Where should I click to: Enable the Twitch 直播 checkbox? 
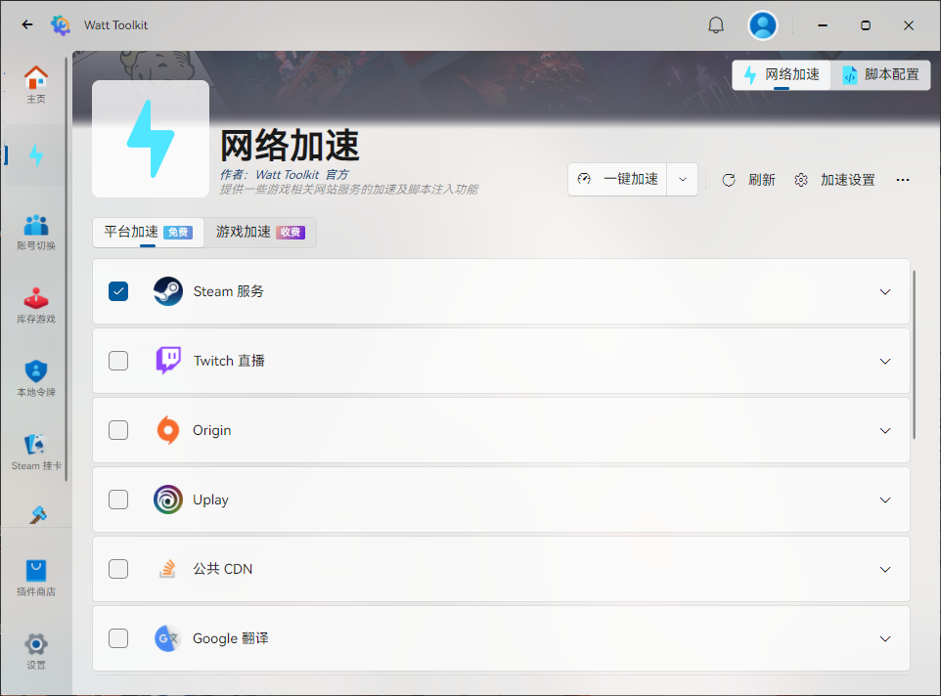tap(118, 361)
